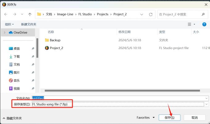Click the 保存(S) button

pyautogui.click(x=170, y=118)
